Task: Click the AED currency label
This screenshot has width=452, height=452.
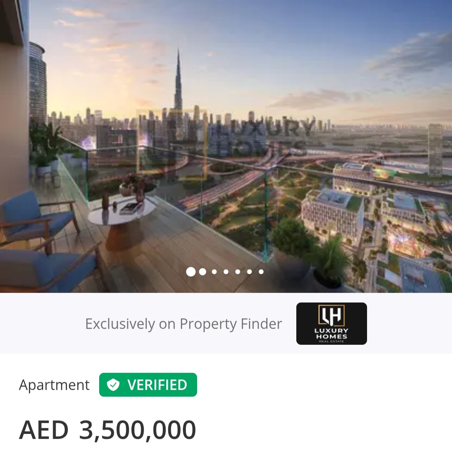Action: pos(44,430)
